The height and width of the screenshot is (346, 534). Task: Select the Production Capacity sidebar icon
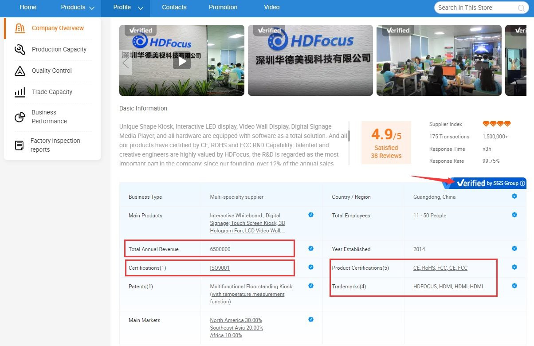(20, 49)
